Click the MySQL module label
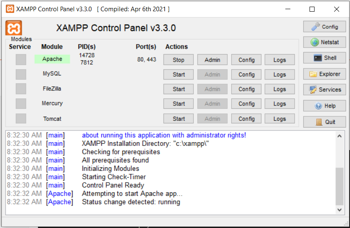The image size is (350, 228). [52, 74]
